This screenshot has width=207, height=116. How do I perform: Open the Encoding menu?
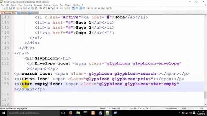[x=28, y=5]
